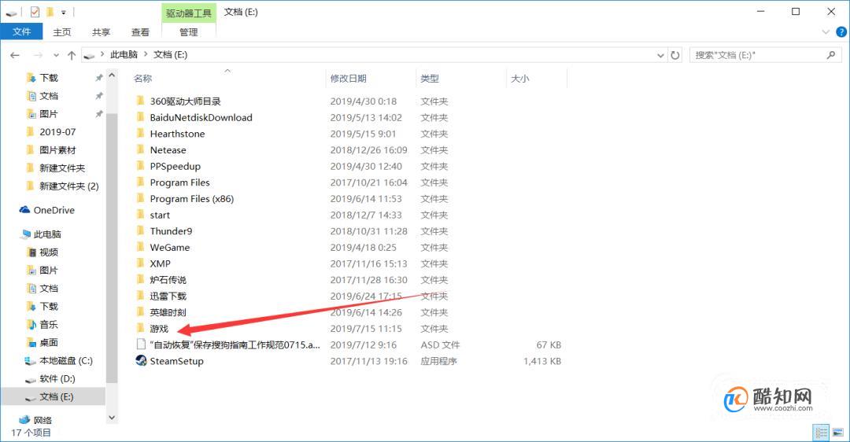Image resolution: width=850 pixels, height=442 pixels.
Task: Switch to the 共享 tab
Action: (101, 32)
